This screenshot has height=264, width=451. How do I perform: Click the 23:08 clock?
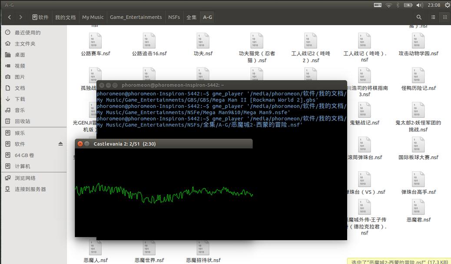[x=434, y=5]
